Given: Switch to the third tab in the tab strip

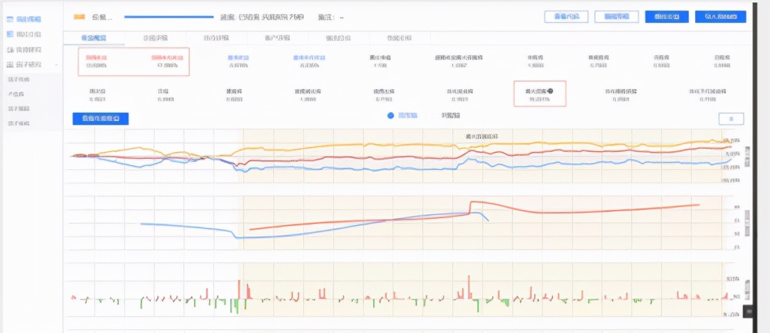Looking at the screenshot, I should point(216,38).
